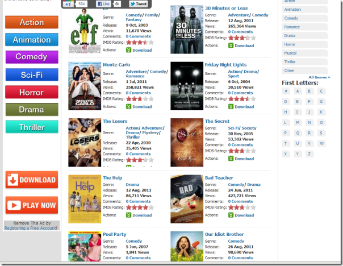Open The Help movie title link
343x266 pixels.
pyautogui.click(x=112, y=177)
